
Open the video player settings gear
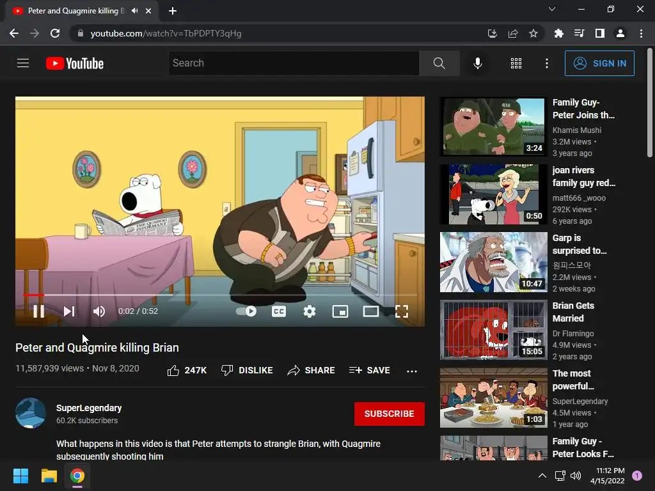coord(309,311)
